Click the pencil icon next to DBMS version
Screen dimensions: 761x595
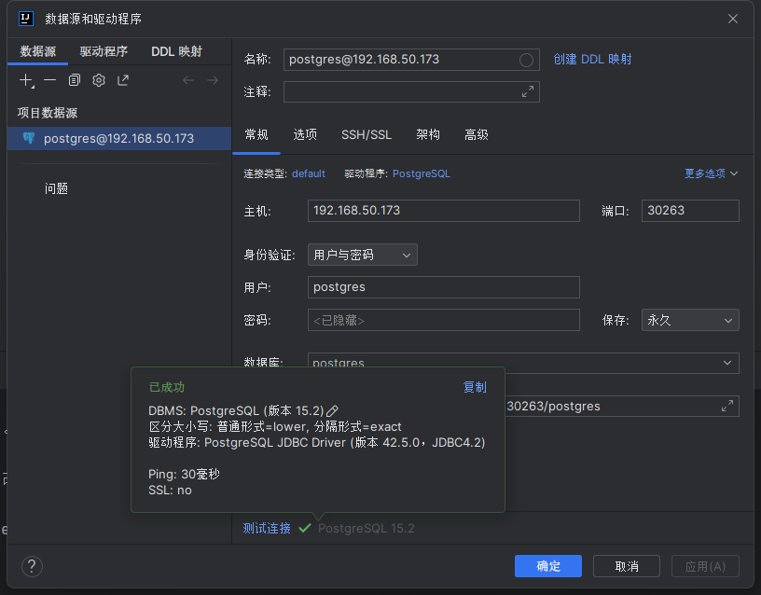tap(333, 410)
